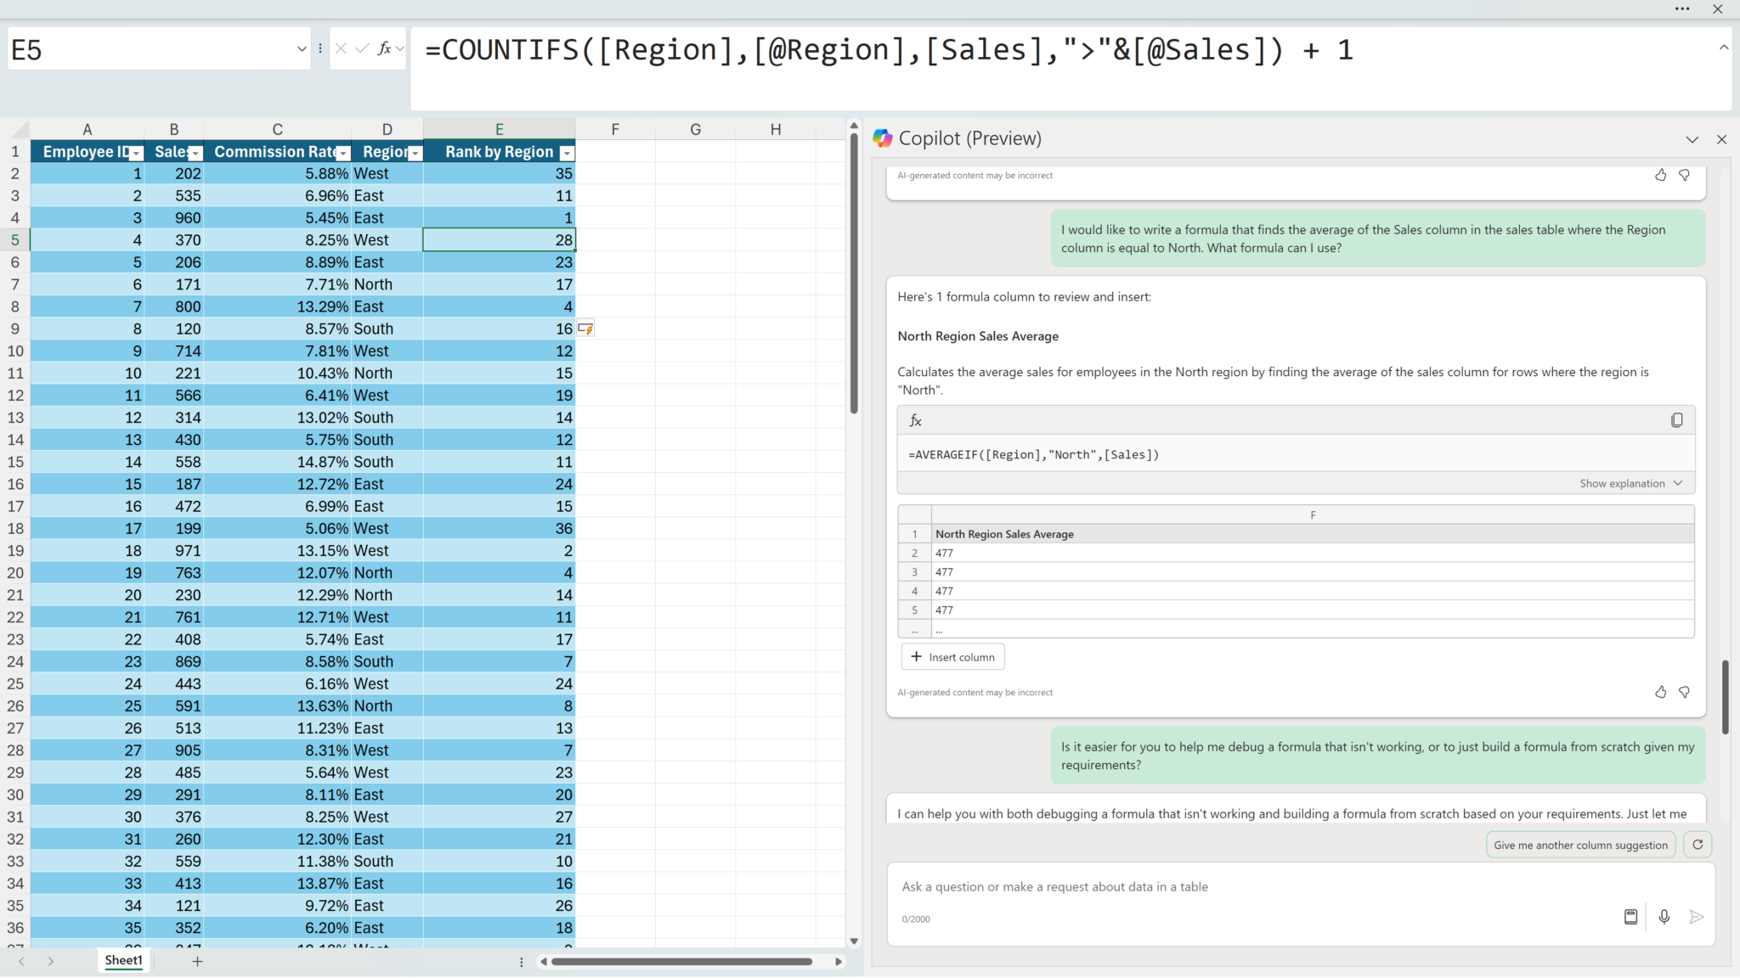Click Give me another column suggestion
The width and height of the screenshot is (1740, 978).
coord(1580,845)
